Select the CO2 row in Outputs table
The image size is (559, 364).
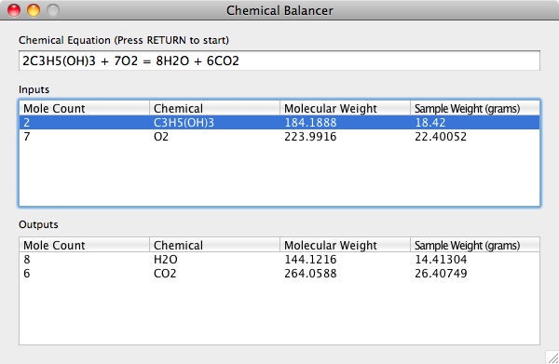[279, 273]
